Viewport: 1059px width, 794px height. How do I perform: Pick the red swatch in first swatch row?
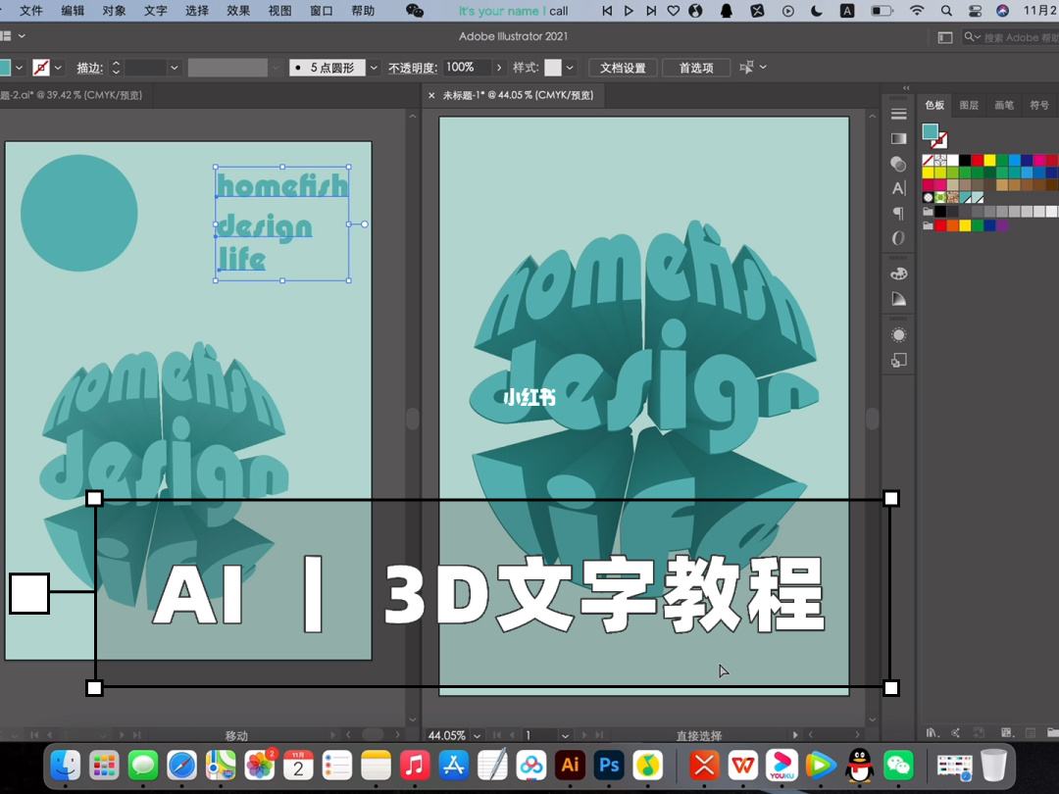(978, 160)
